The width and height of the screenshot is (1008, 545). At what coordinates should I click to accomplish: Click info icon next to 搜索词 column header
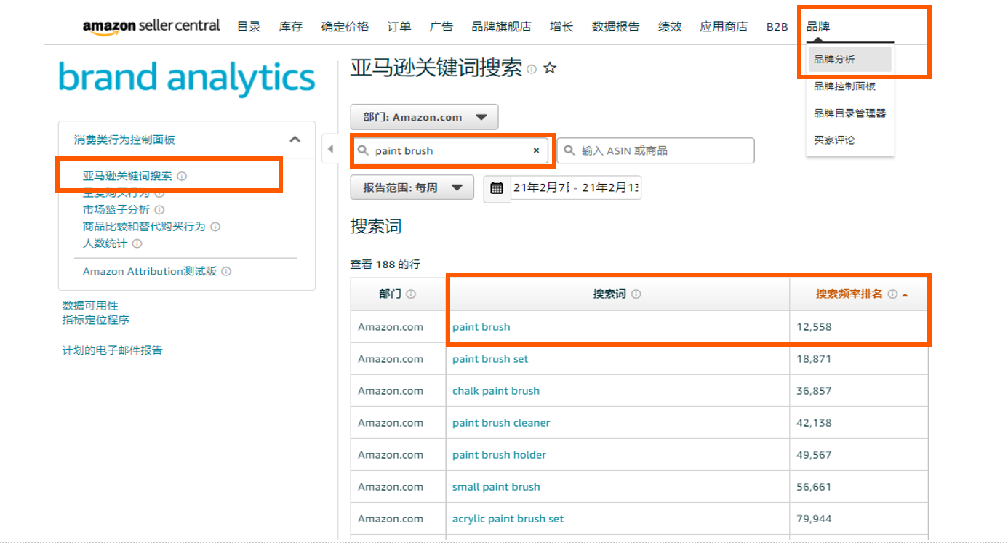[636, 294]
